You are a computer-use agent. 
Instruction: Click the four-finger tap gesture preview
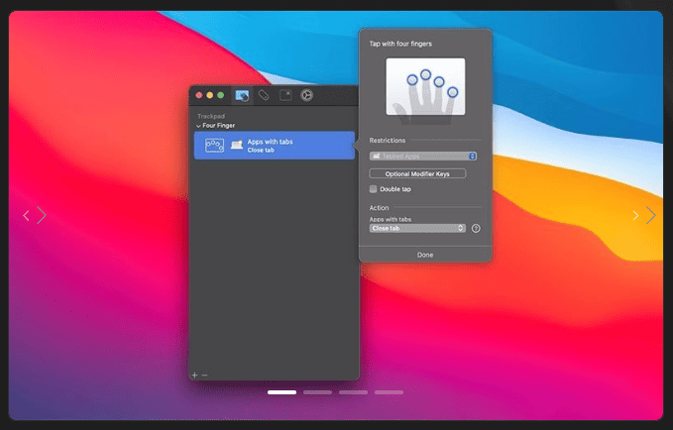point(425,86)
